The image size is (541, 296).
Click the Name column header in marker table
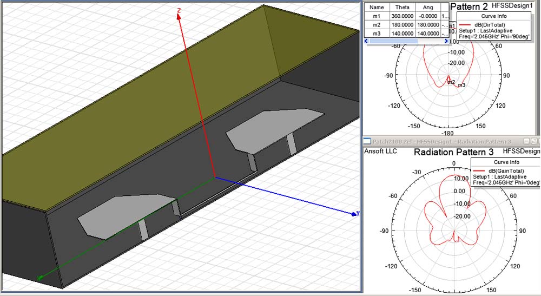tap(377, 8)
